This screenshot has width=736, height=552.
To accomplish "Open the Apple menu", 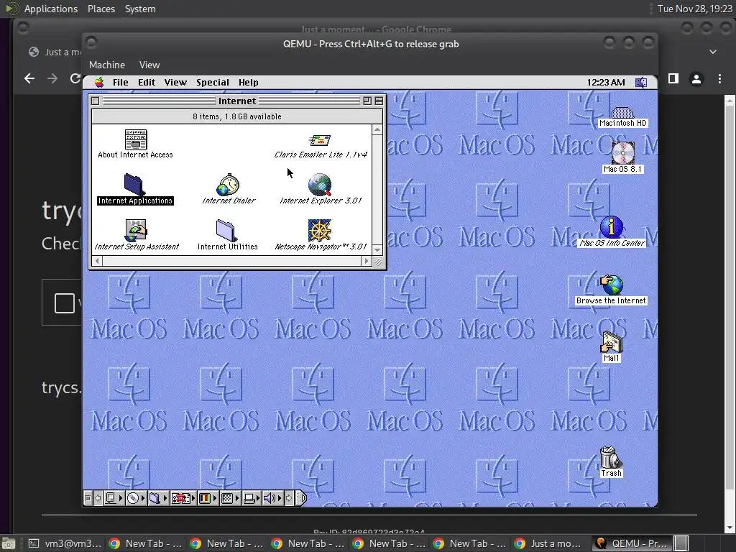I will click(x=99, y=83).
